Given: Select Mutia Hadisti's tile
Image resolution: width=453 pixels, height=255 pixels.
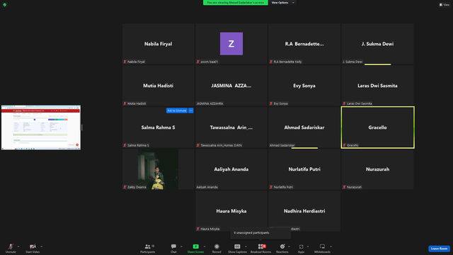Looking at the screenshot, I should pyautogui.click(x=158, y=86).
